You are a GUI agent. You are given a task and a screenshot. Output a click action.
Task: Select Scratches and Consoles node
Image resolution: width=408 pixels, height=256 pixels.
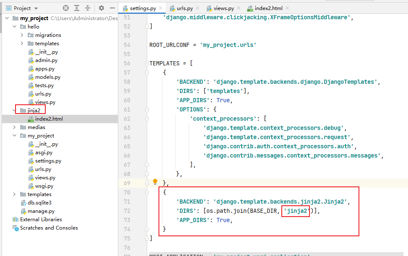pos(49,228)
